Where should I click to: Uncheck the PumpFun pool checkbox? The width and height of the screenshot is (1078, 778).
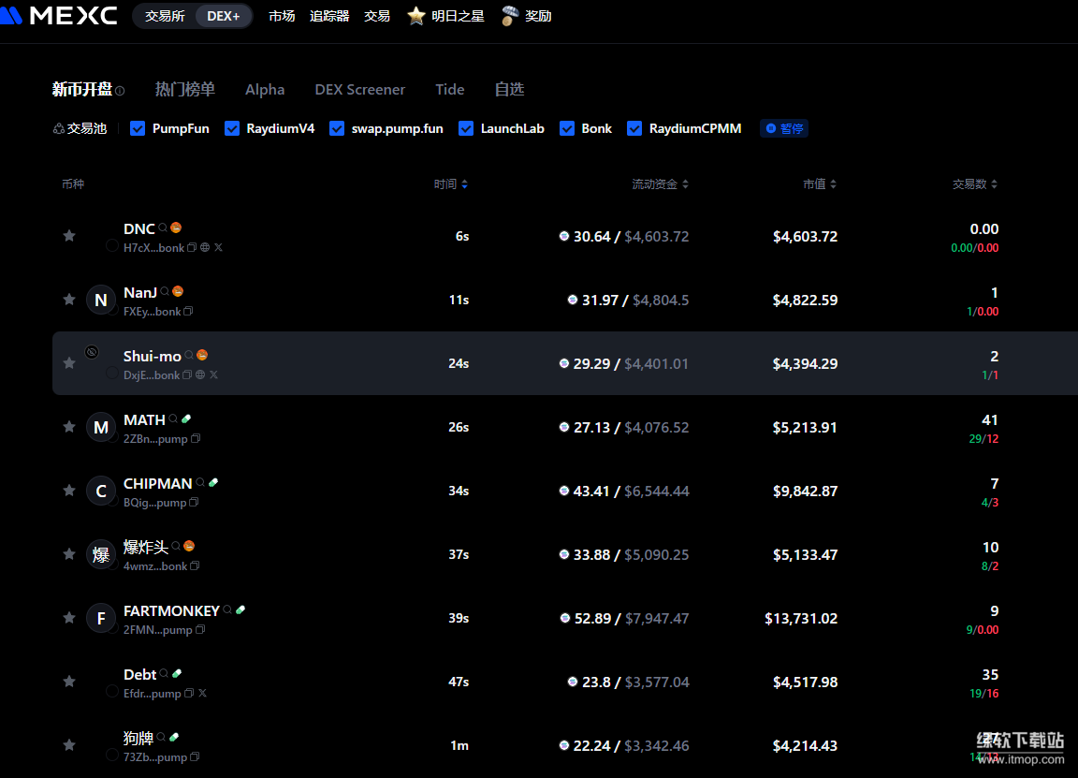click(138, 128)
